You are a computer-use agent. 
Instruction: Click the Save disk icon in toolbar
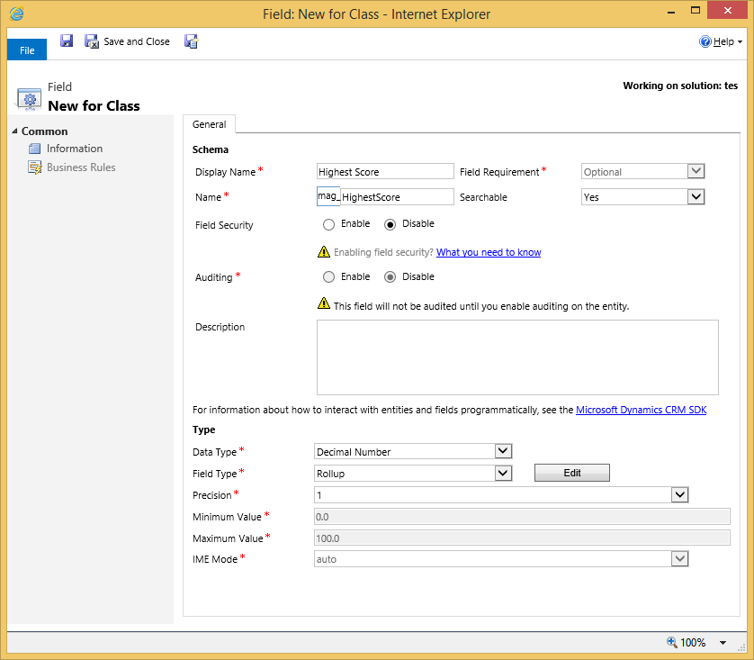click(67, 41)
